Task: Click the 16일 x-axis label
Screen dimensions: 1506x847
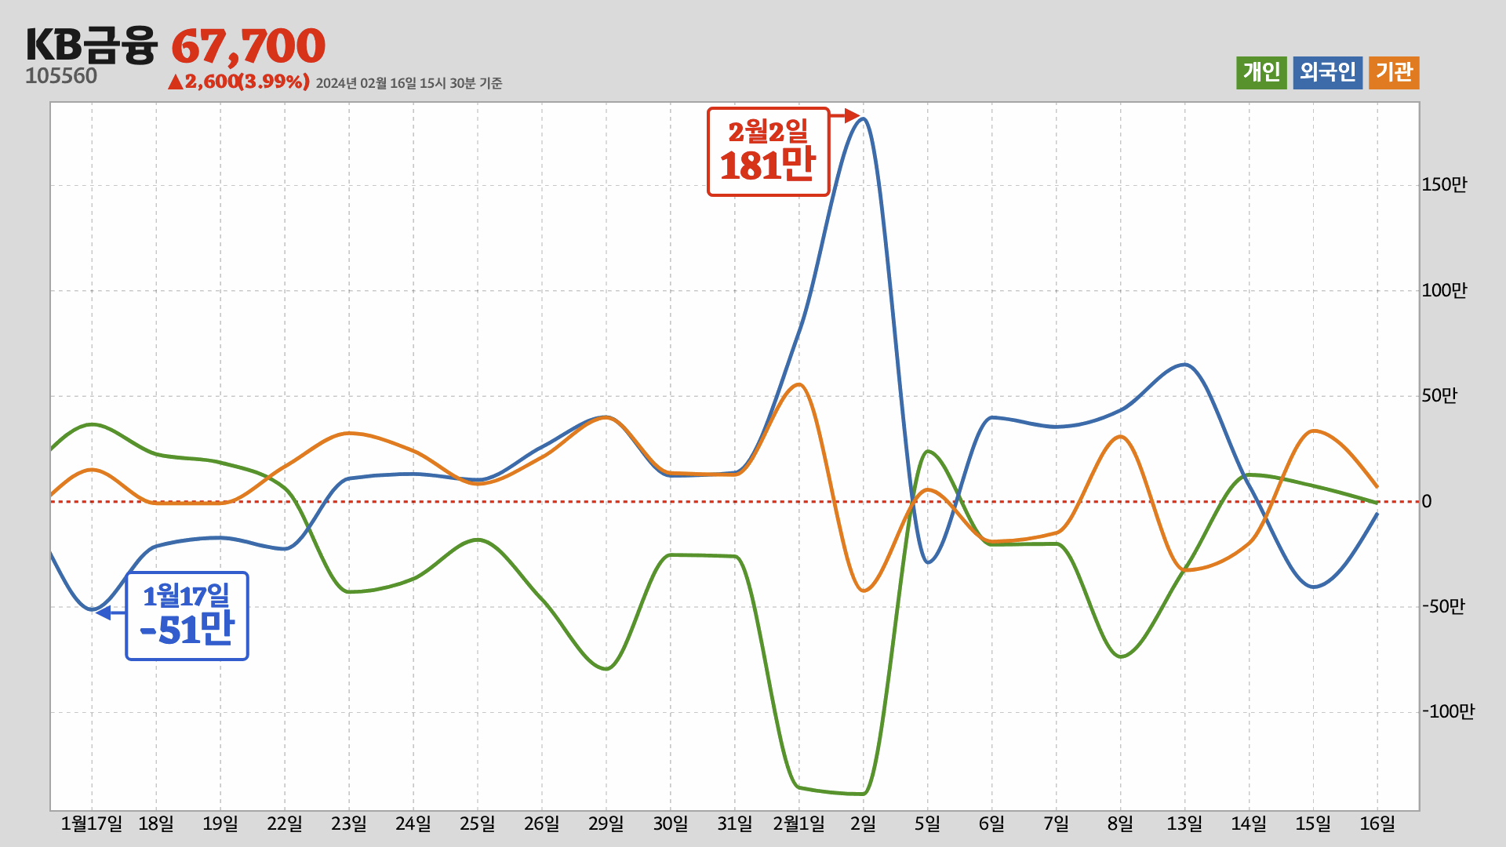Action: point(1378,824)
